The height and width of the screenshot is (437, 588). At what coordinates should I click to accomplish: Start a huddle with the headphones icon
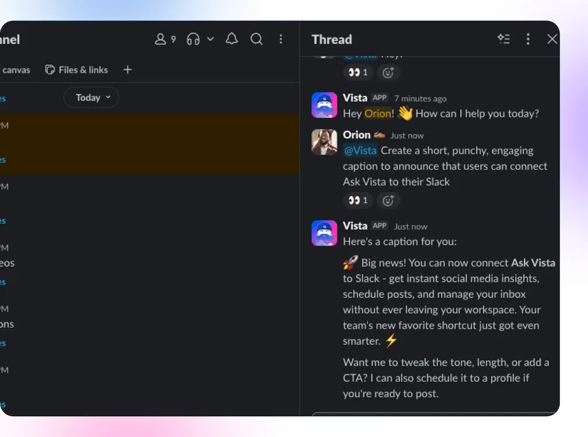193,39
